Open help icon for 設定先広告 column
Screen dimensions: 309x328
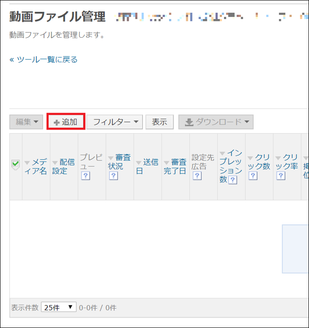[x=197, y=176]
